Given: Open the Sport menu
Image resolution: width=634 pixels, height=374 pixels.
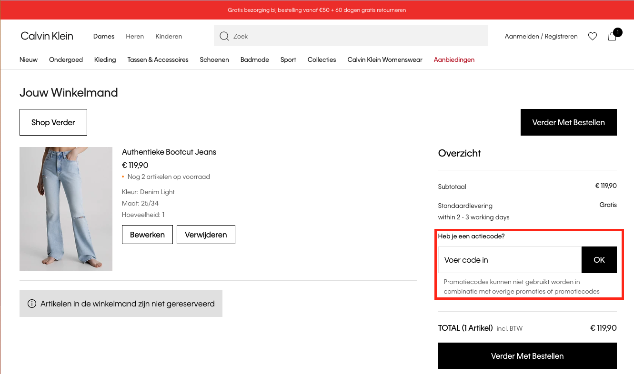Looking at the screenshot, I should coord(288,59).
